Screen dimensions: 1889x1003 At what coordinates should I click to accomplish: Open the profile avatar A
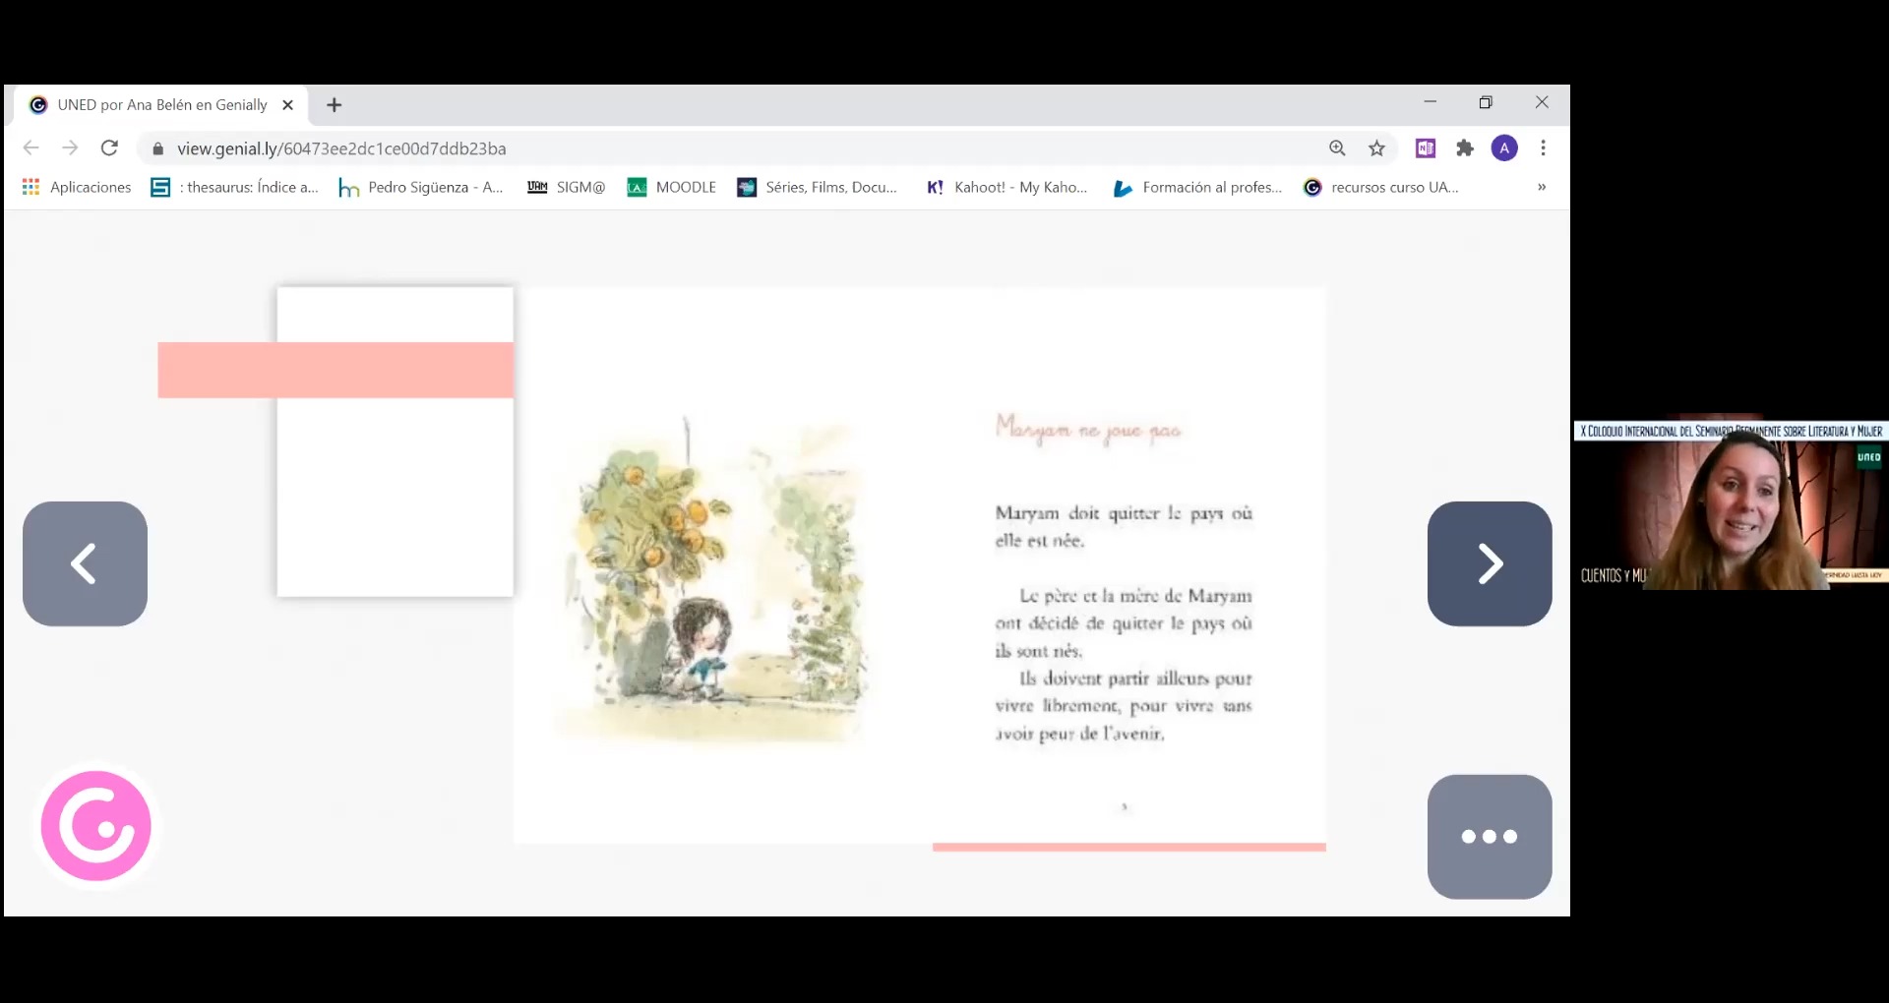pyautogui.click(x=1504, y=148)
